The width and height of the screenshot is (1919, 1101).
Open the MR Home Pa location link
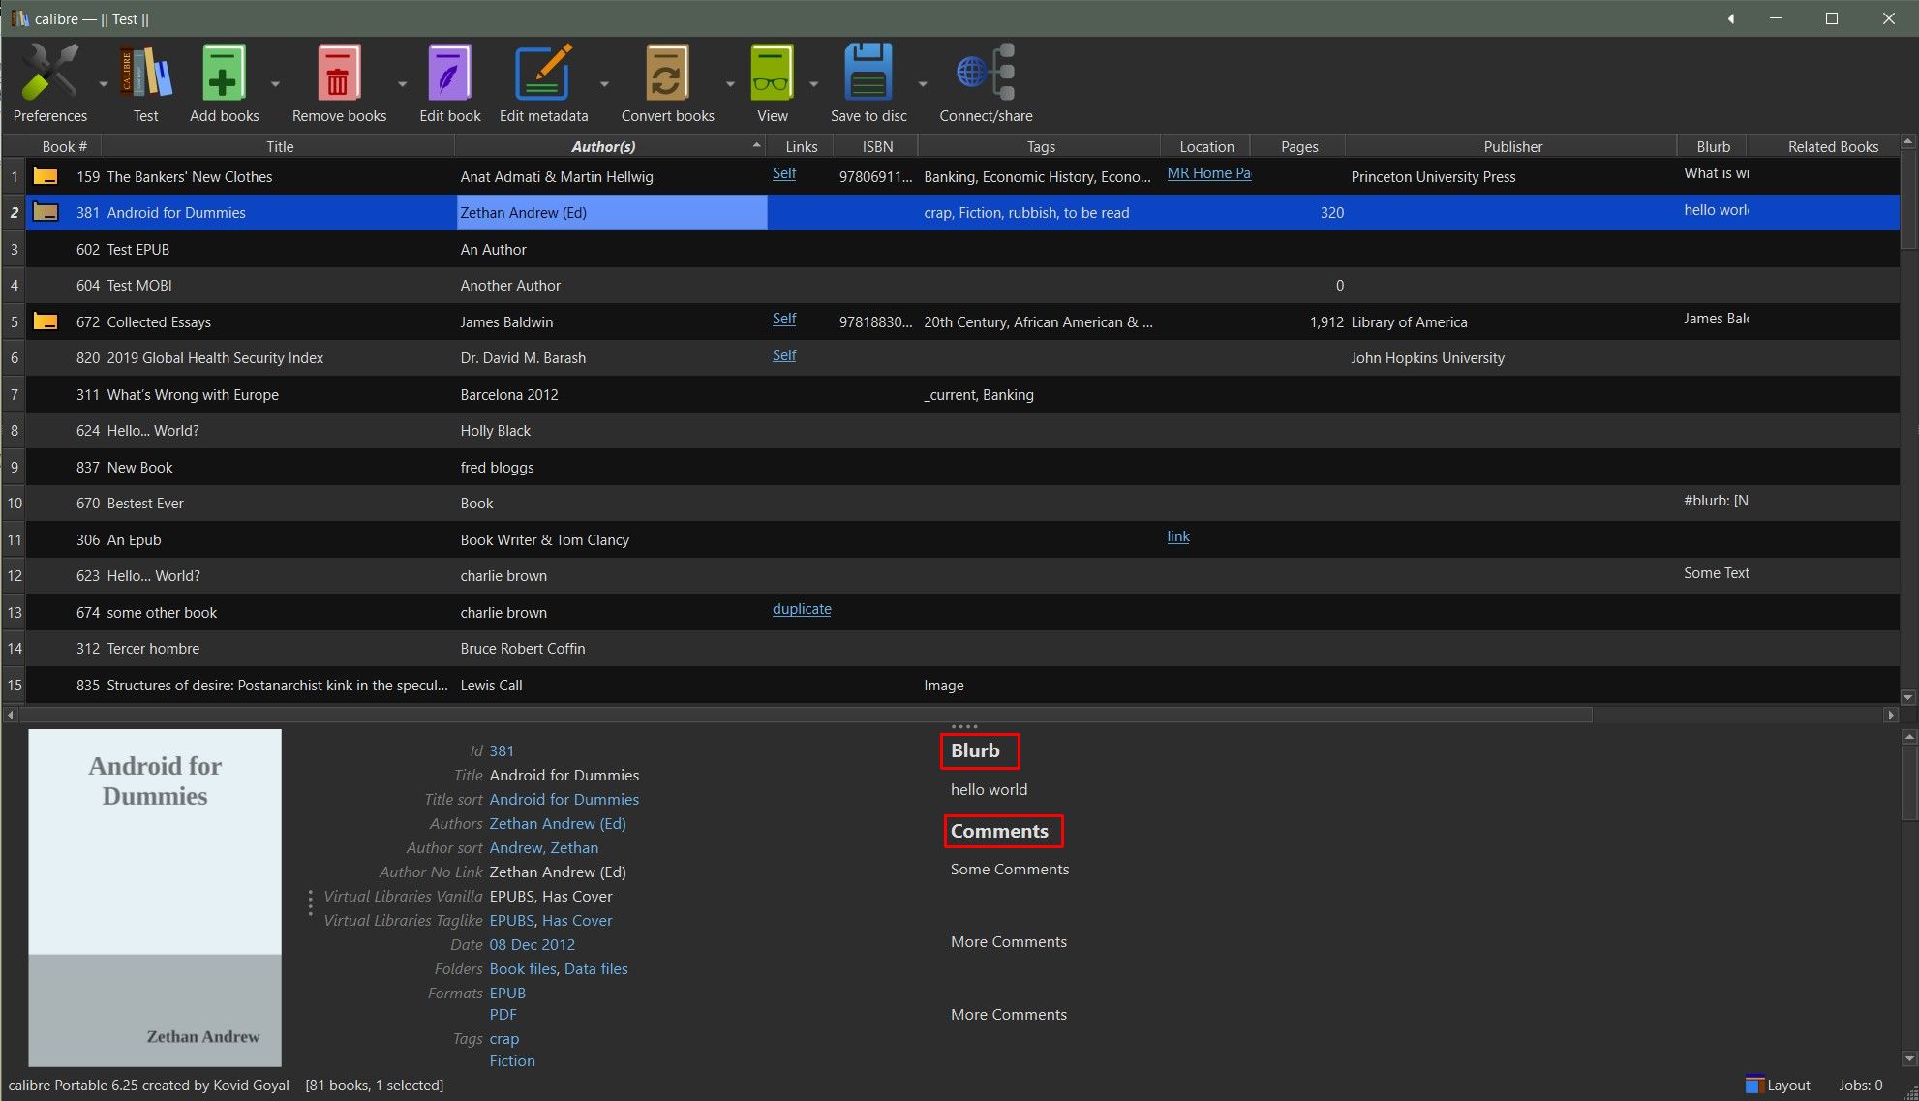click(x=1208, y=173)
